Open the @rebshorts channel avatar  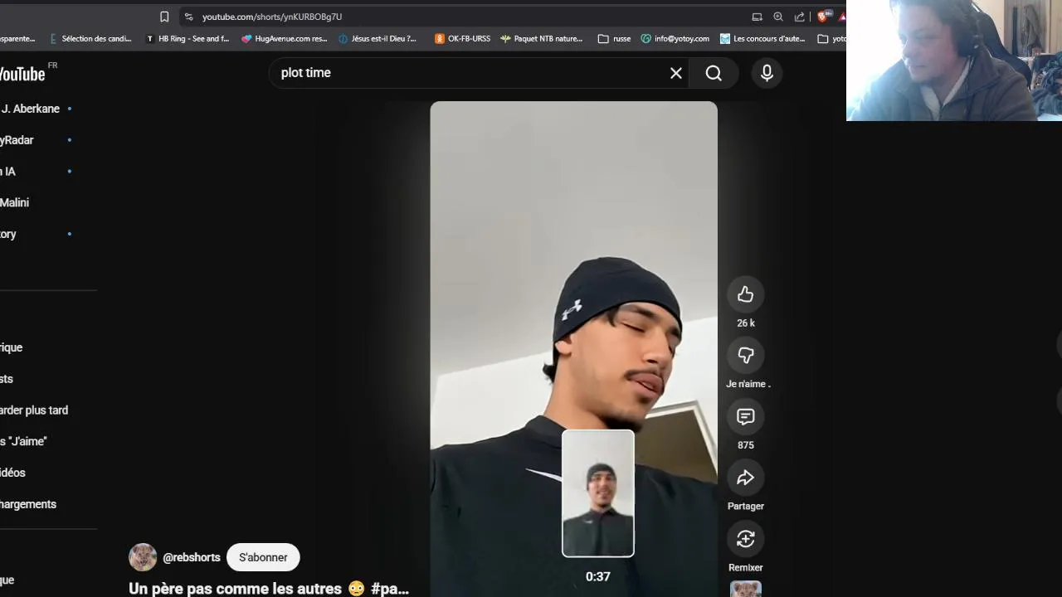point(143,557)
